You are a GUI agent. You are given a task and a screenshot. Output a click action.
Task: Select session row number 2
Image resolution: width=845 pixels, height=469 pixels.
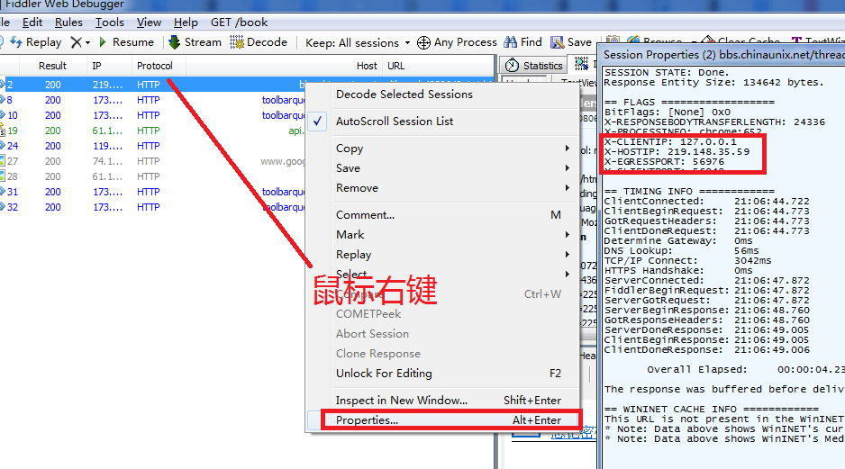pyautogui.click(x=152, y=85)
